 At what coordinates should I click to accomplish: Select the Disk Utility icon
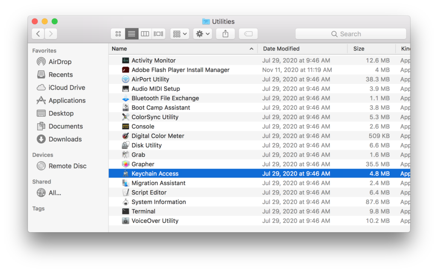pyautogui.click(x=125, y=145)
